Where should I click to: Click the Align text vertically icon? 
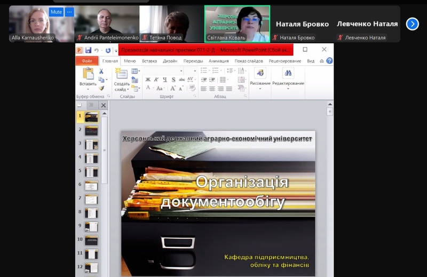click(241, 80)
